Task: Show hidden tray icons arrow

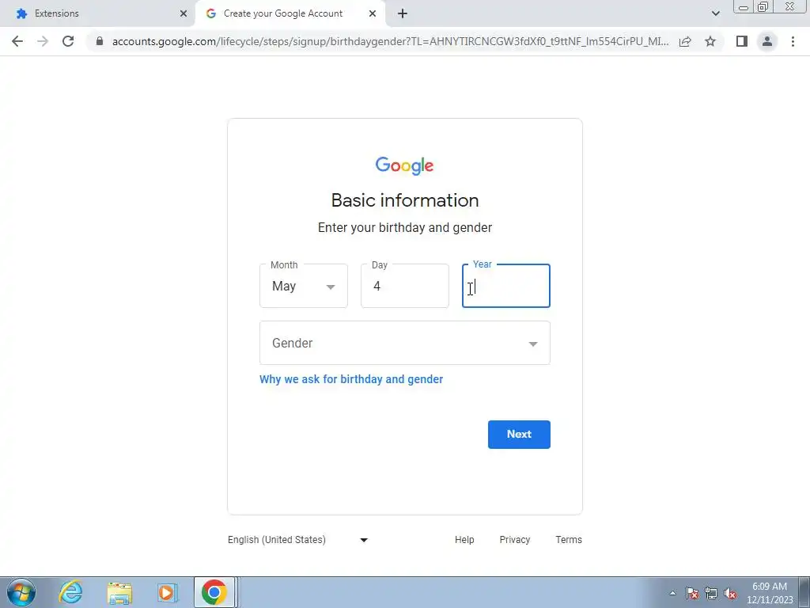Action: (x=672, y=593)
